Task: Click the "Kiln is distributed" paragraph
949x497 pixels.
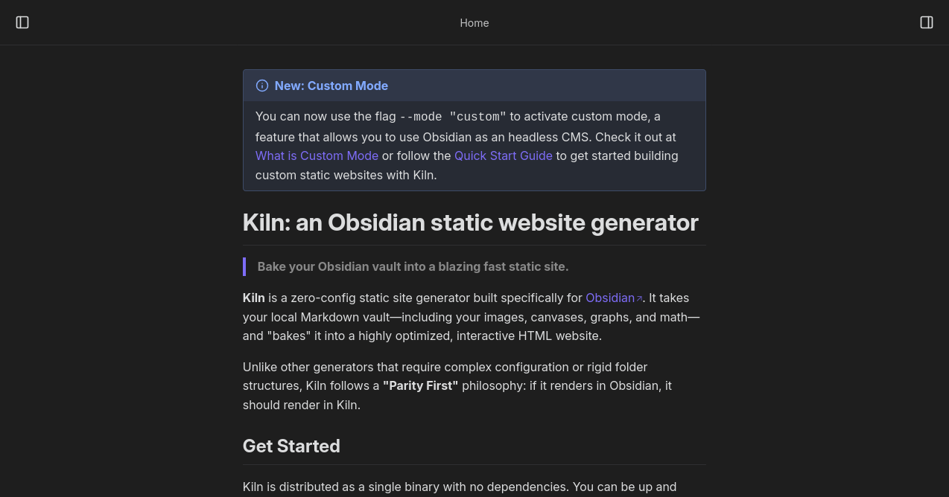Action: [x=459, y=487]
